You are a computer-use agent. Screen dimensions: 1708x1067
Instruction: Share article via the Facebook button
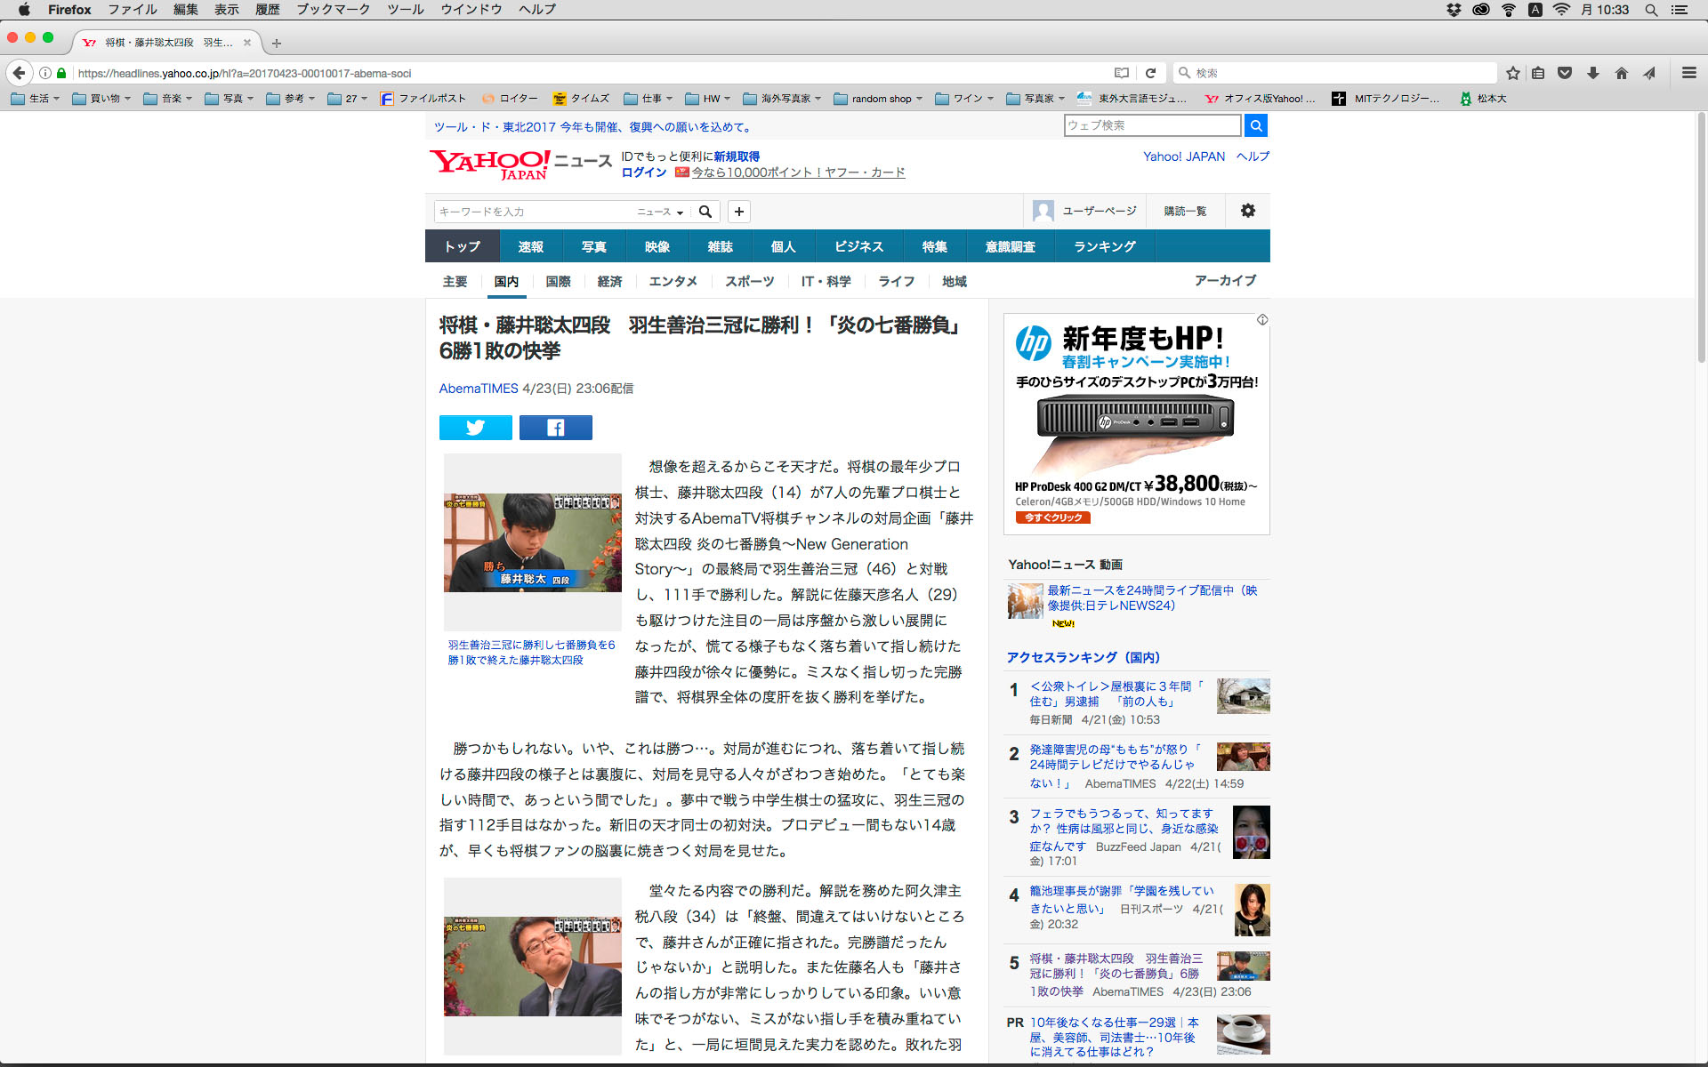coord(555,428)
